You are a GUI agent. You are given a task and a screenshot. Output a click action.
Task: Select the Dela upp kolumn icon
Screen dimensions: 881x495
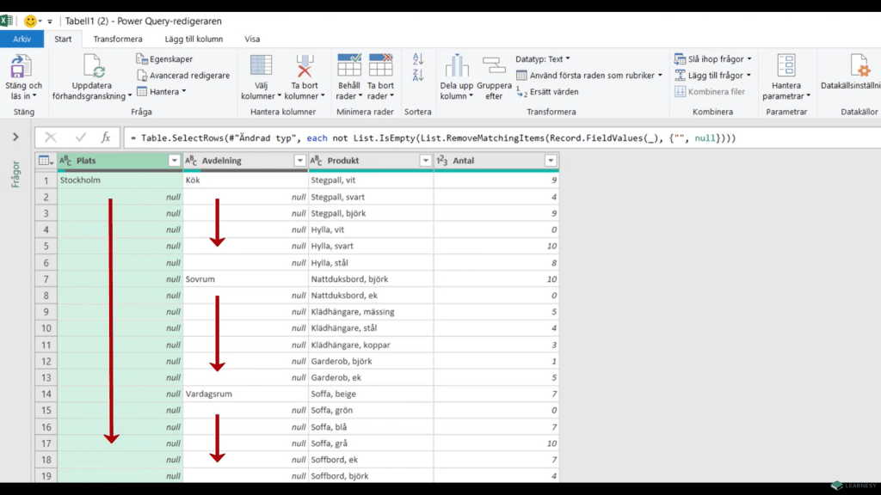pyautogui.click(x=457, y=66)
